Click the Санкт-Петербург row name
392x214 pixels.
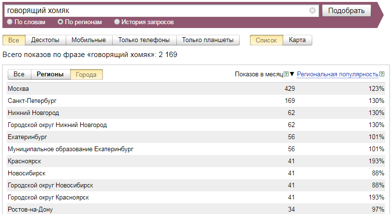[x=32, y=101]
